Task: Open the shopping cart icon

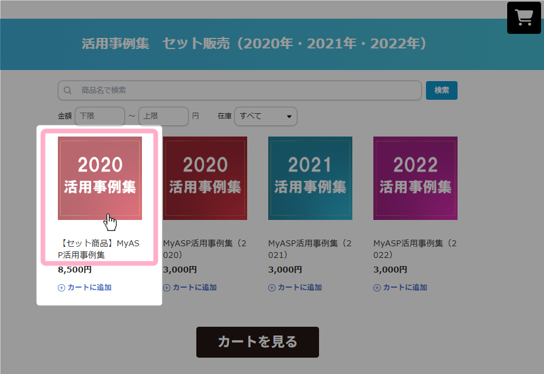Action: coord(524,18)
